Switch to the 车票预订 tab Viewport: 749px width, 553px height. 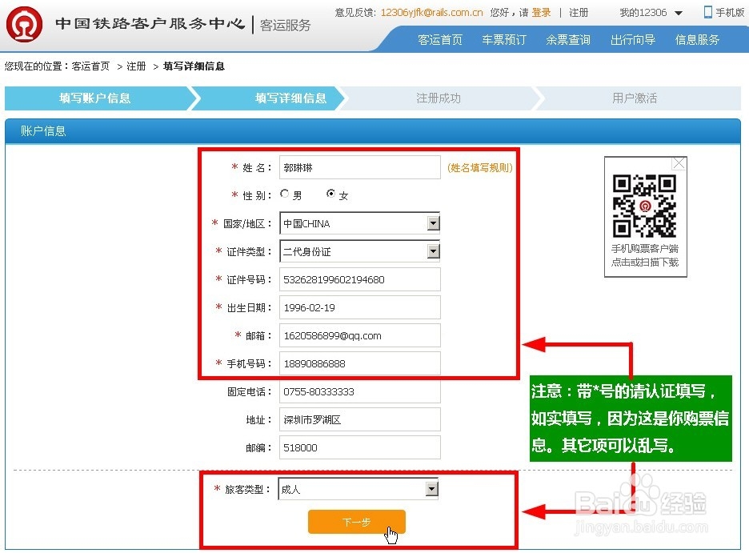[504, 38]
